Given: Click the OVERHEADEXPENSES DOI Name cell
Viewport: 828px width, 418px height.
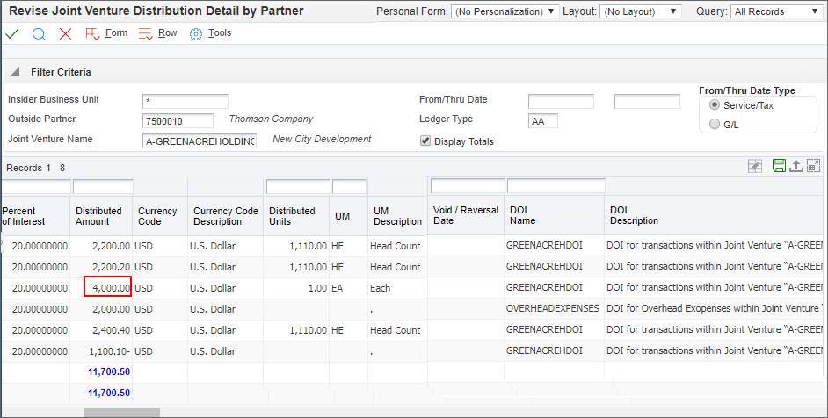Looking at the screenshot, I should tap(553, 308).
